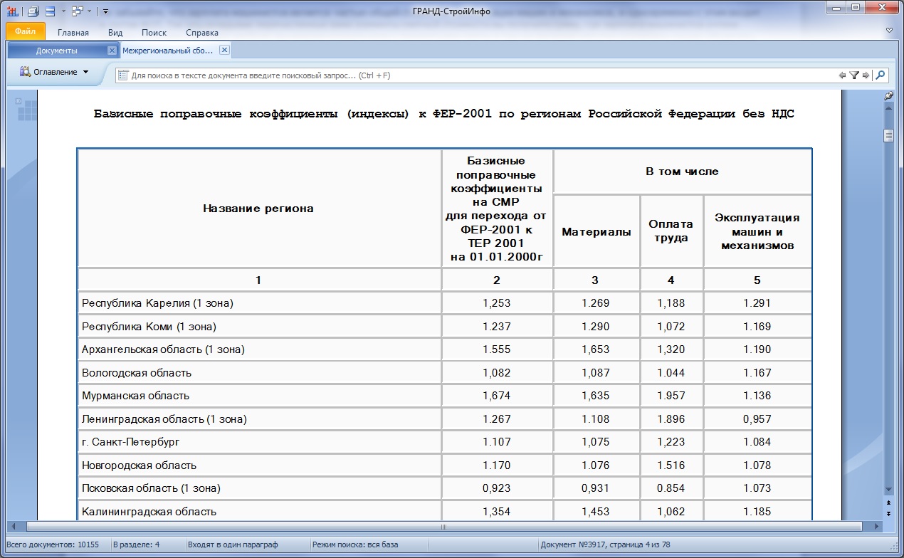The width and height of the screenshot is (904, 558).
Task: Open dropdown arrow beside the list-view icon
Action: tap(63, 11)
